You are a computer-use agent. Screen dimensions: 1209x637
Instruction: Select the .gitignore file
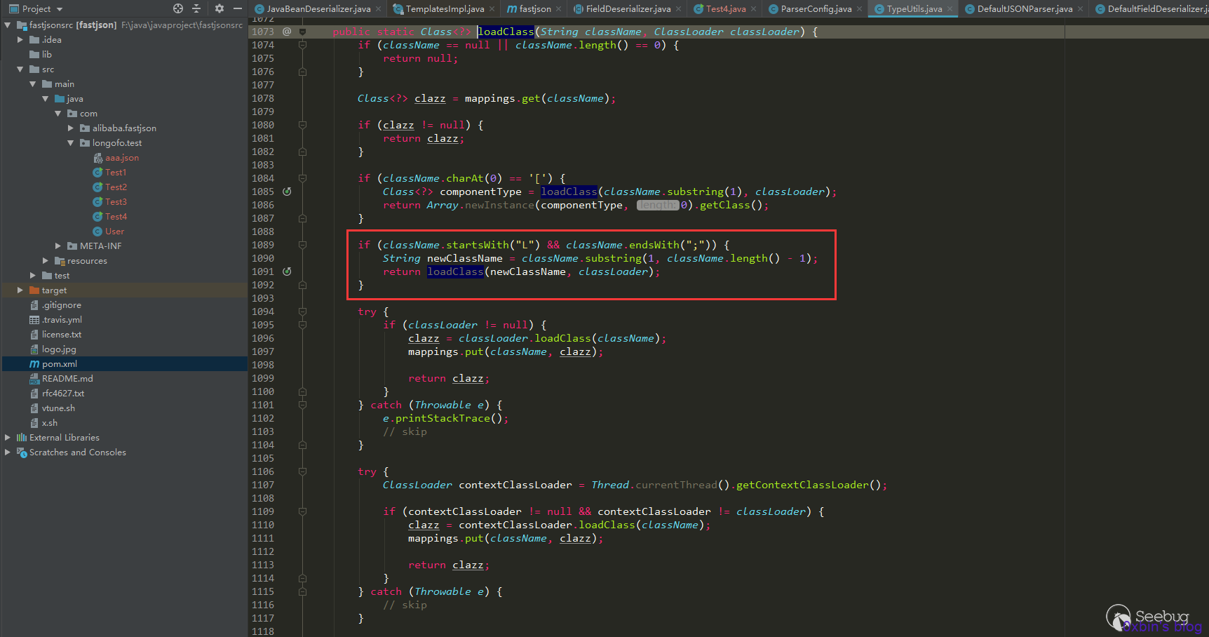pyautogui.click(x=61, y=304)
